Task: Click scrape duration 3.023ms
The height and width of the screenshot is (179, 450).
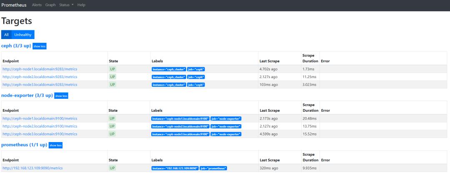Action: (309, 84)
